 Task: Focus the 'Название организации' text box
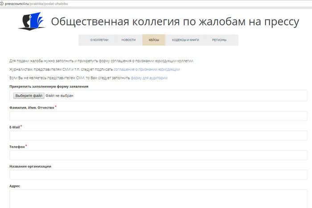click(158, 175)
